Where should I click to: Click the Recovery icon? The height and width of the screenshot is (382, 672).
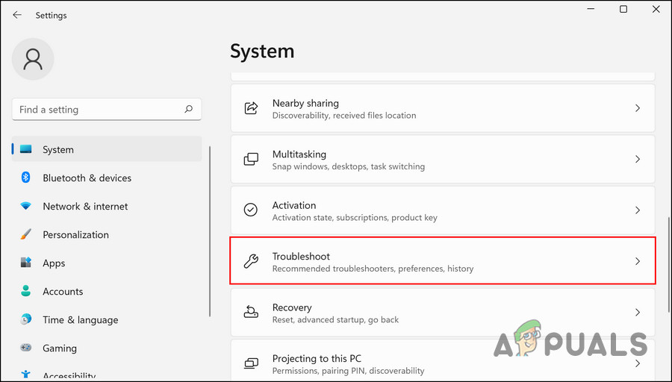coord(251,312)
